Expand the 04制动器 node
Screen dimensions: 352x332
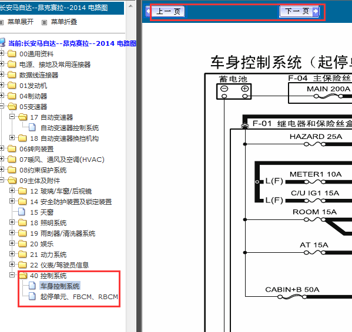pyautogui.click(x=2, y=95)
